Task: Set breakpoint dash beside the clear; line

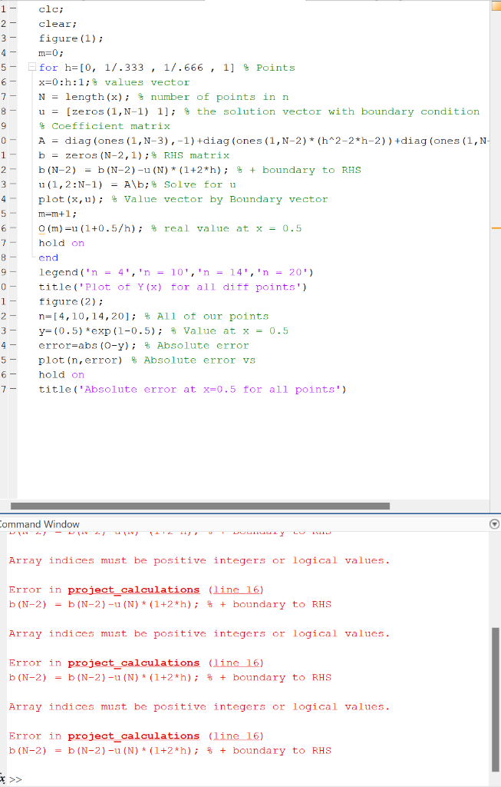Action: click(13, 24)
